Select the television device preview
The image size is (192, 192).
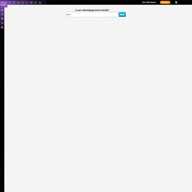pos(23,3)
